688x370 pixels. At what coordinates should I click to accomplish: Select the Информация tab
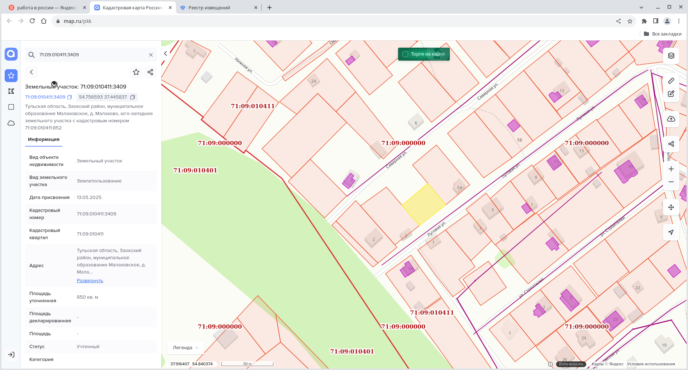44,139
